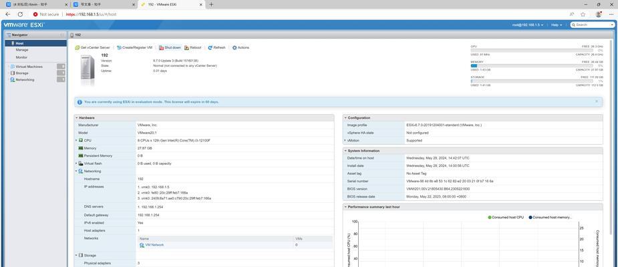Click the VM Network link
Screen dimensions: 618x267
point(154,245)
